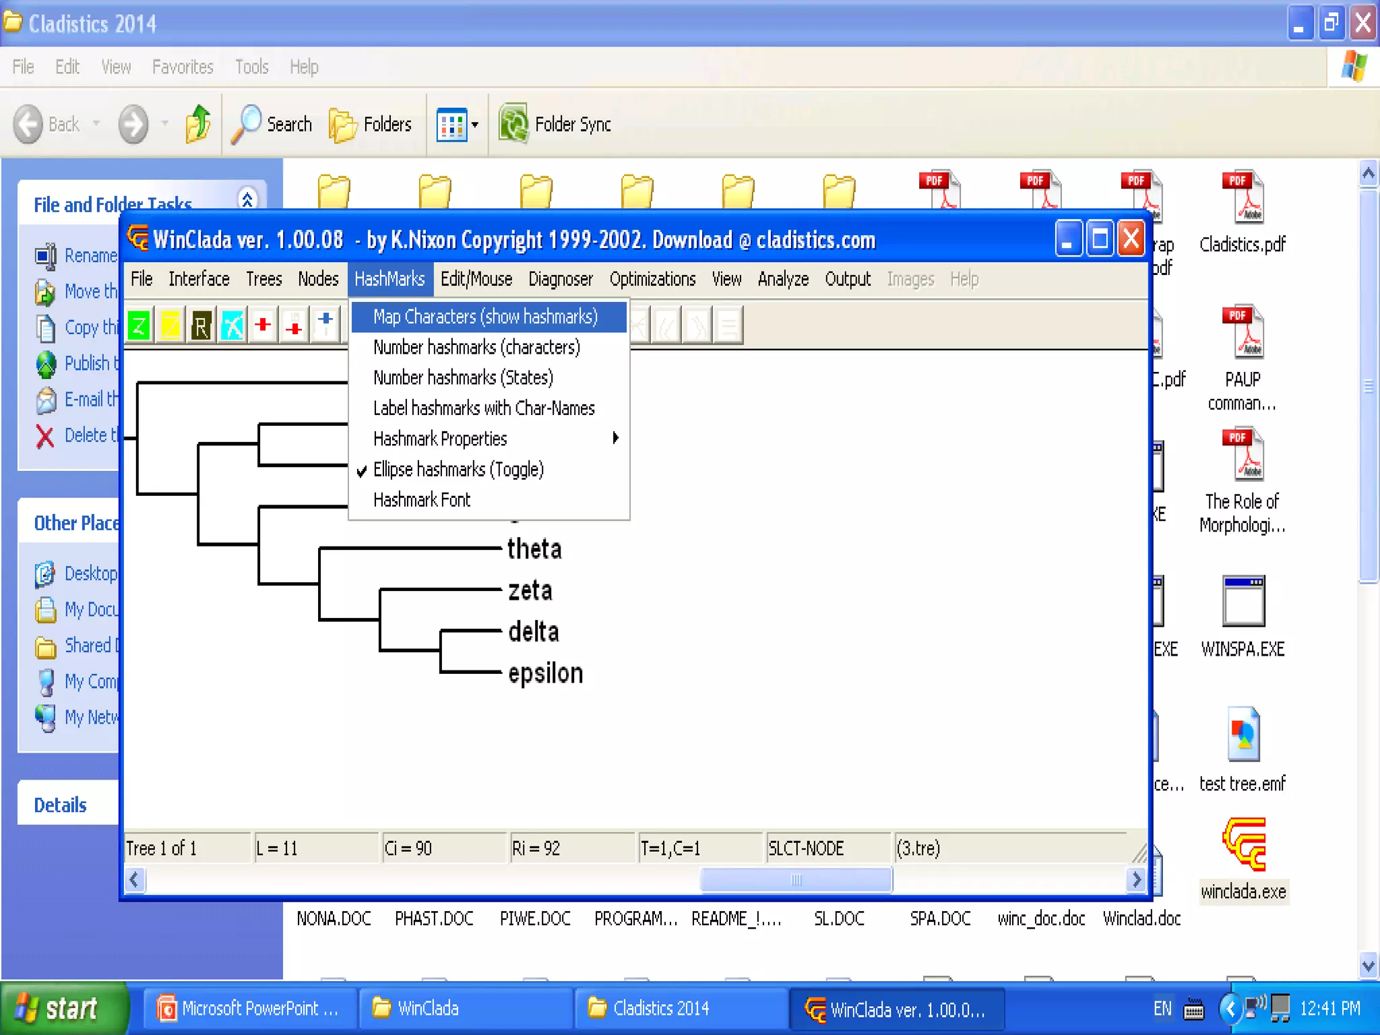Select Map Characters (show hashmarks)
This screenshot has height=1035, width=1380.
pyautogui.click(x=485, y=317)
